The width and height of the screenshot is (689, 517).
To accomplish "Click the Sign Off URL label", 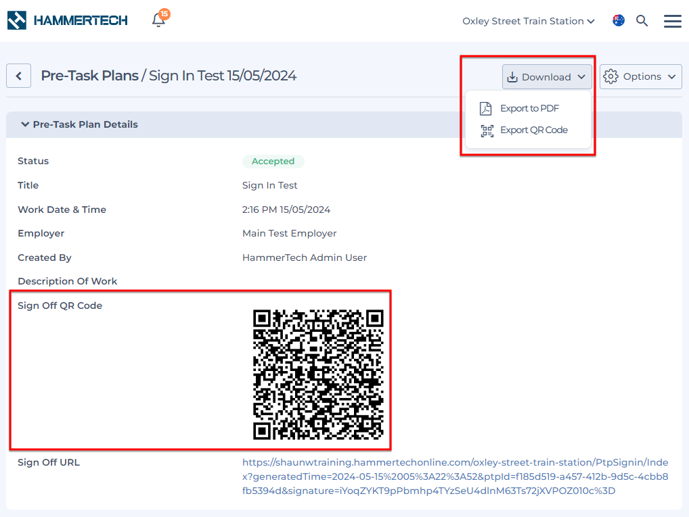I will tap(49, 462).
